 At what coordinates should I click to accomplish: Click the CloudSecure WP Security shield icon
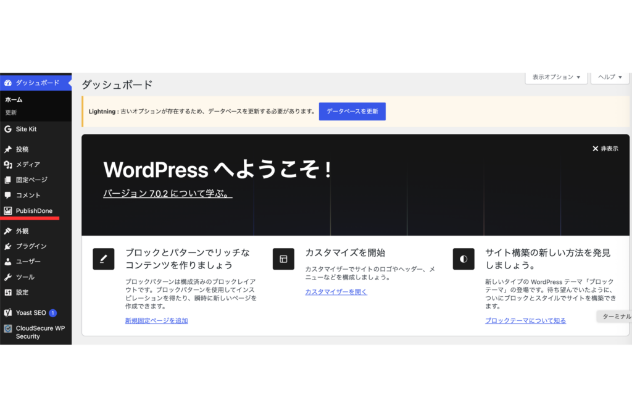[7, 328]
